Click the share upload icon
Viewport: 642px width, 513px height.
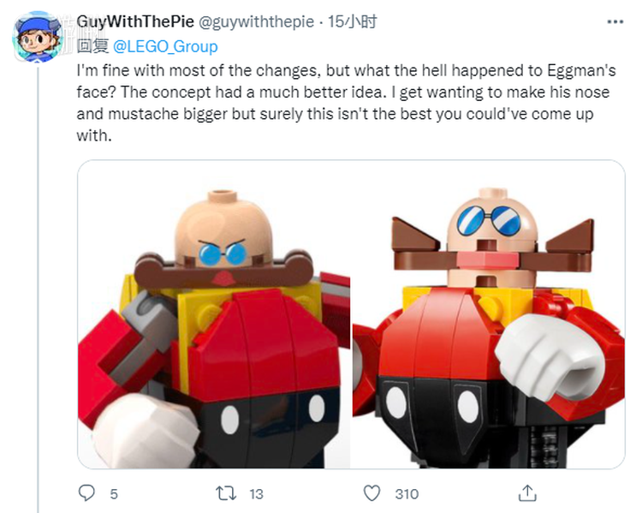tap(528, 492)
